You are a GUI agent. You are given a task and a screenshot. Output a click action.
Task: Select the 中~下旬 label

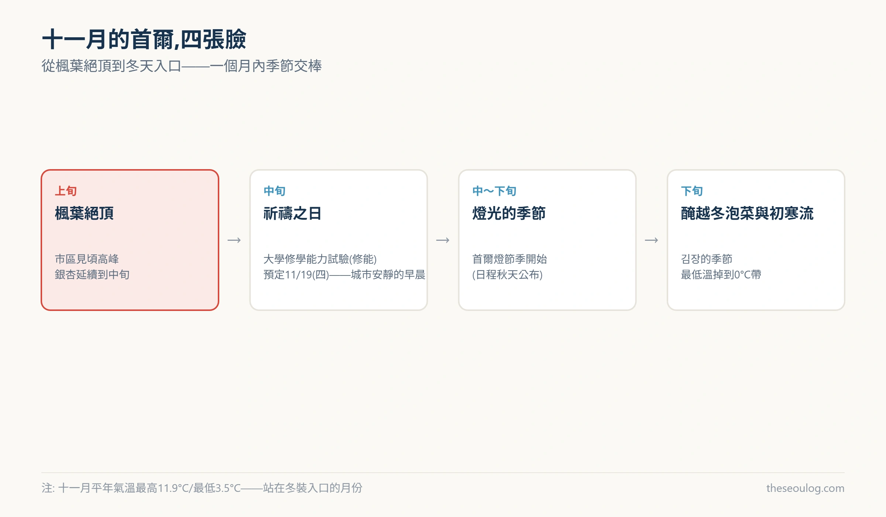[x=494, y=191]
